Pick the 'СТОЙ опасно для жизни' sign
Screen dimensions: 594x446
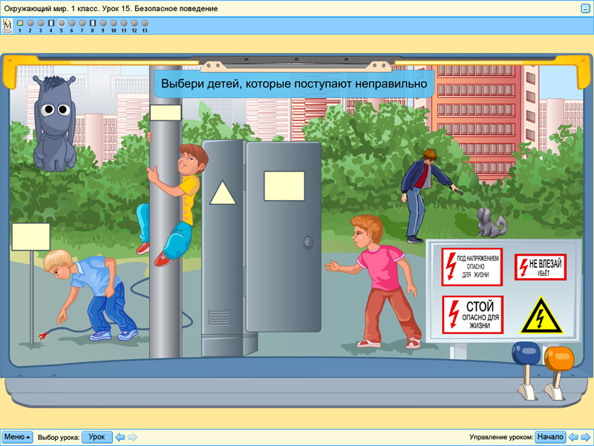(472, 315)
